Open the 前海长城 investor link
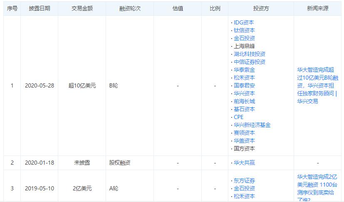This screenshot has width=344, height=202. (244, 101)
